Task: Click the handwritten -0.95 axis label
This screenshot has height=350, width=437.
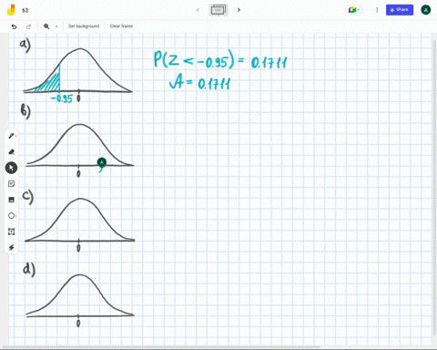Action: pyautogui.click(x=62, y=98)
